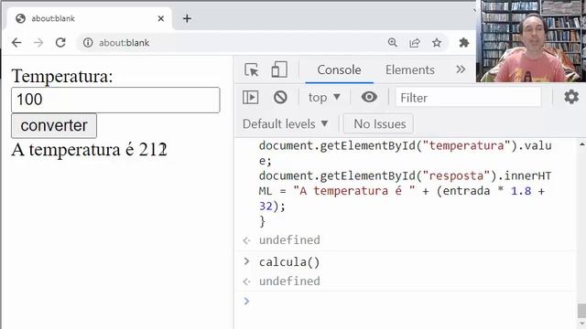Click the Temperatura input field
The width and height of the screenshot is (586, 329).
115,100
